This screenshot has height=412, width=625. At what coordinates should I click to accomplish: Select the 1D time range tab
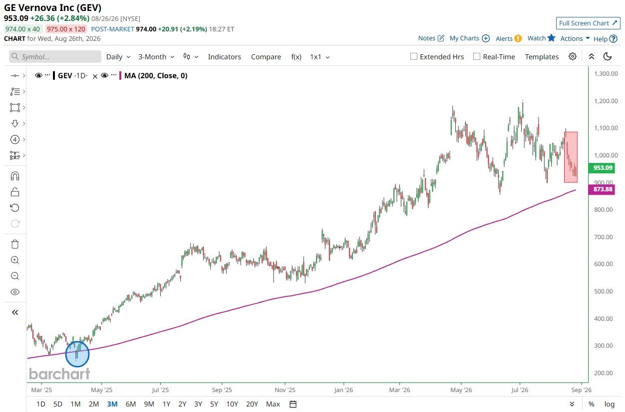[x=41, y=404]
